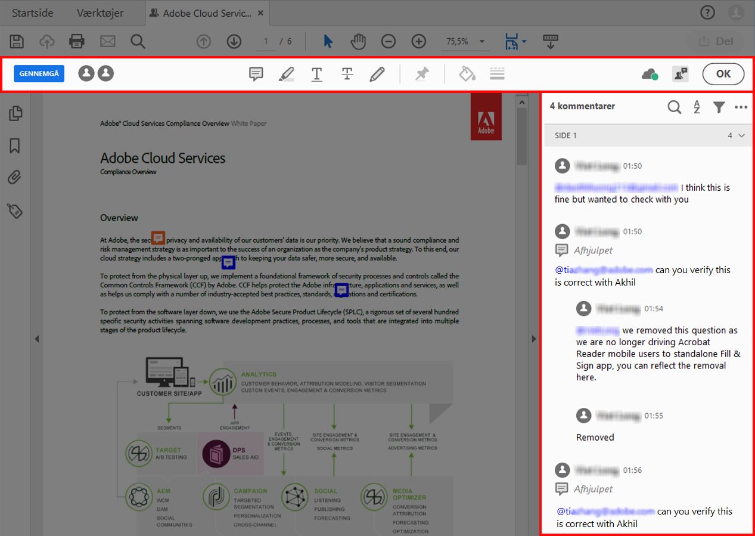Screen dimensions: 755x536
Task: Filter comments with funnel icon
Action: click(x=719, y=107)
